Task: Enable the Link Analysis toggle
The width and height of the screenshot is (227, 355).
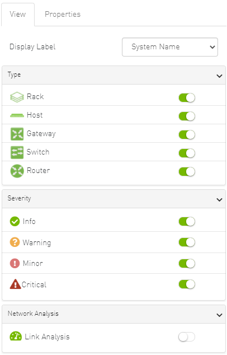Action: coord(187,337)
